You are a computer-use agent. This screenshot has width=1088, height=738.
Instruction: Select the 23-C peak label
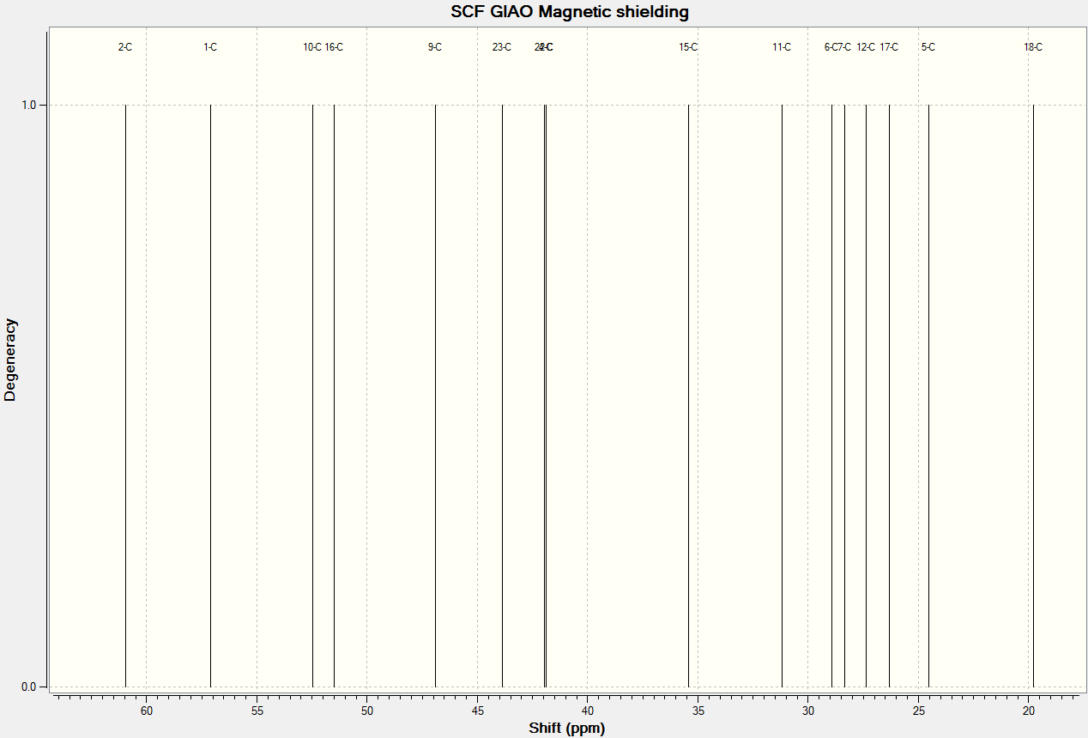coord(502,47)
